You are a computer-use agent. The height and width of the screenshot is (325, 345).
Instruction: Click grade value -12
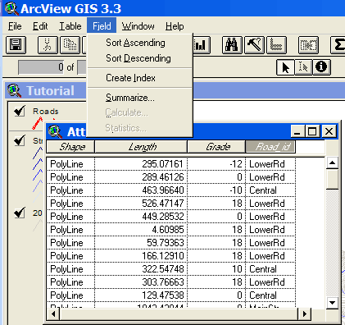click(x=236, y=164)
